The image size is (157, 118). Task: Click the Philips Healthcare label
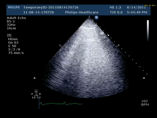(82, 12)
